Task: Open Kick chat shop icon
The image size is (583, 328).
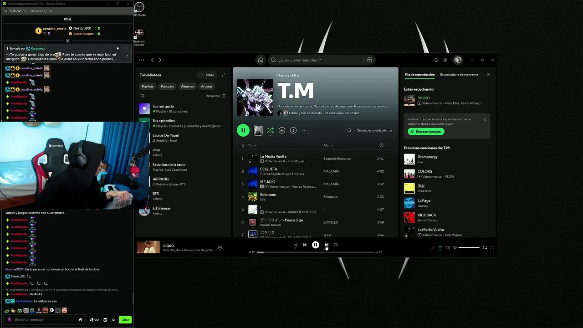Action: (x=105, y=320)
